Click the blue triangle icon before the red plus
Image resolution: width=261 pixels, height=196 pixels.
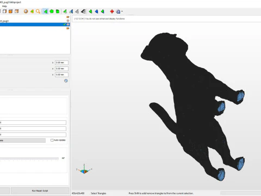(97, 11)
